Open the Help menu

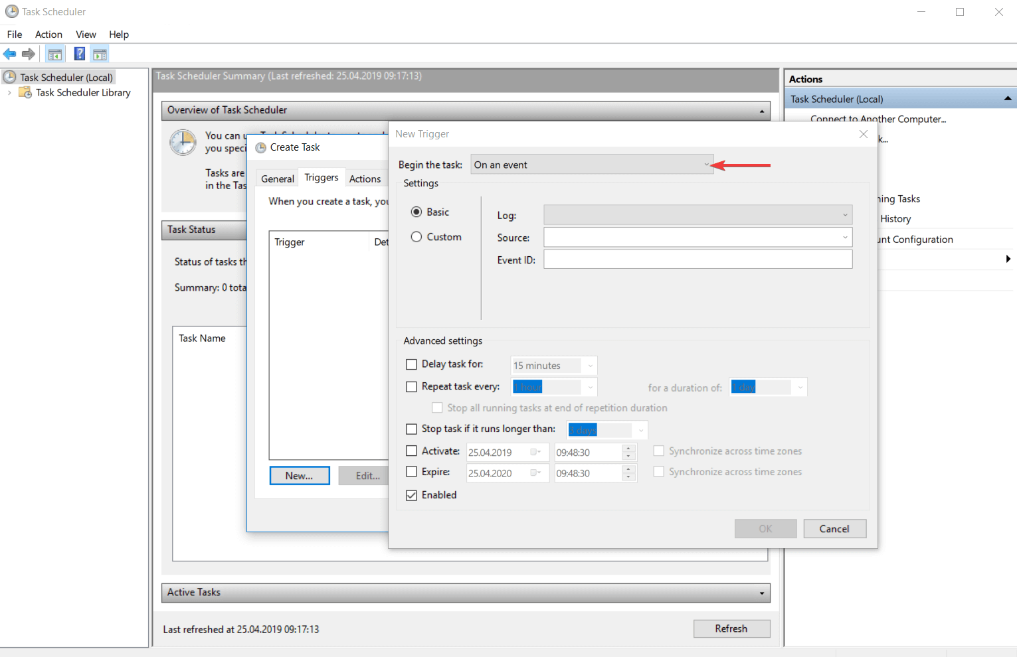[119, 35]
